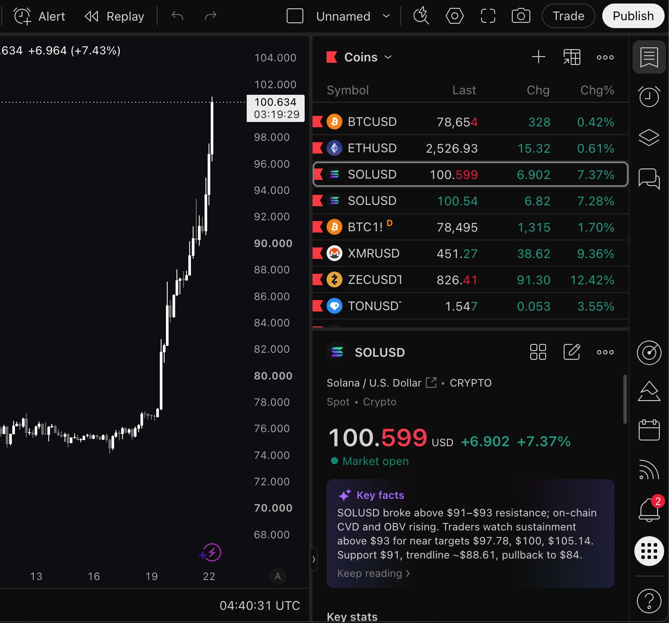This screenshot has height=623, width=669.
Task: Open the economic calendar panel
Action: 649,430
